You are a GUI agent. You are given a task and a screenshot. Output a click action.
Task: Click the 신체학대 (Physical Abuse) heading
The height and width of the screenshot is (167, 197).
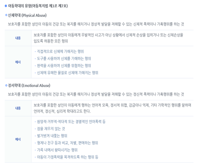(x=27, y=15)
